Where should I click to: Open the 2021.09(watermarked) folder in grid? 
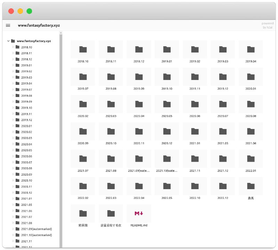[x=139, y=159]
